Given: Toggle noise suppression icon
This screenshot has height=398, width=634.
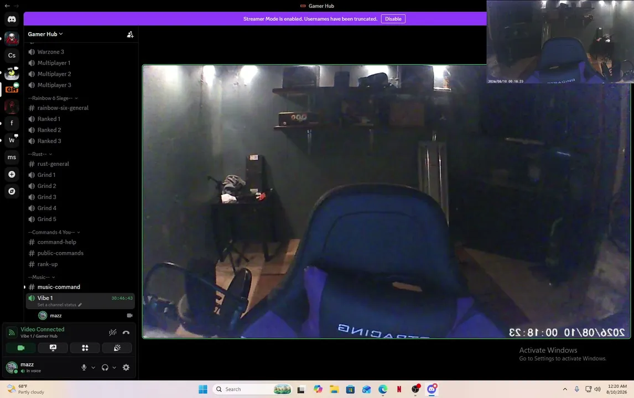Looking at the screenshot, I should click(113, 332).
